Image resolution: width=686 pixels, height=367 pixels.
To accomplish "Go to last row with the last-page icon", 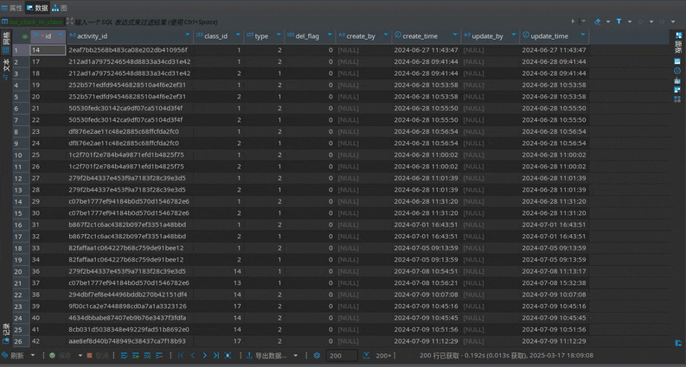I will click(215, 356).
